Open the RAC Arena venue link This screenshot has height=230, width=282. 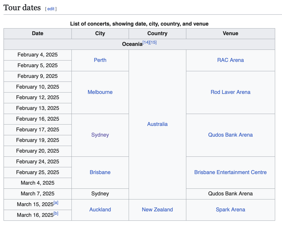click(x=230, y=60)
